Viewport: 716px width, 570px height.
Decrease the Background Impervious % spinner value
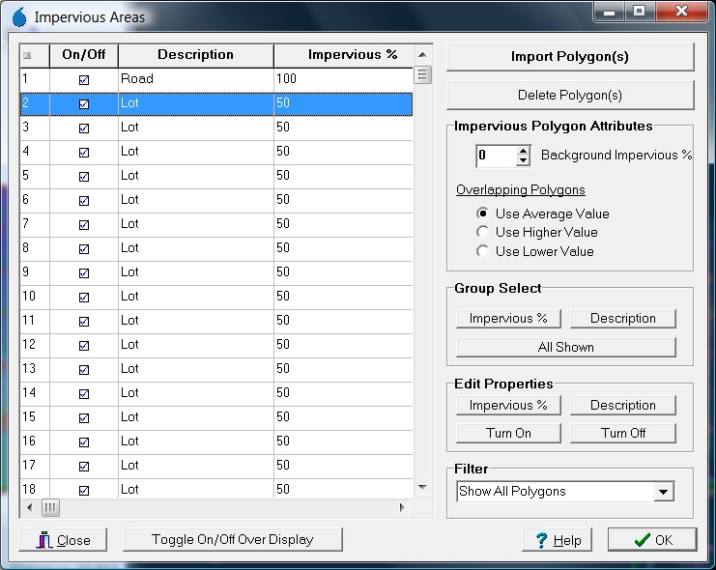pos(524,160)
